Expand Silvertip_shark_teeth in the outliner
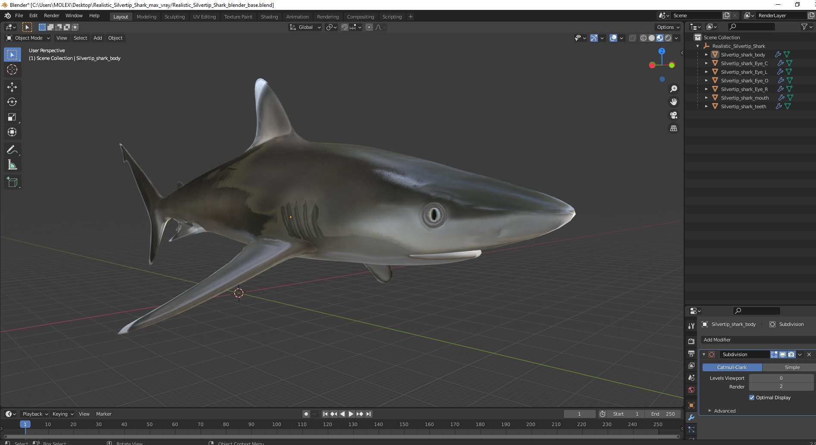 coord(706,107)
